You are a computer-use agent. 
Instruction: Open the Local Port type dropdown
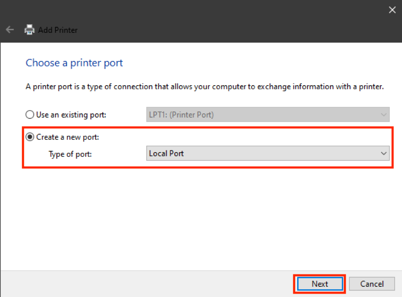coord(268,153)
